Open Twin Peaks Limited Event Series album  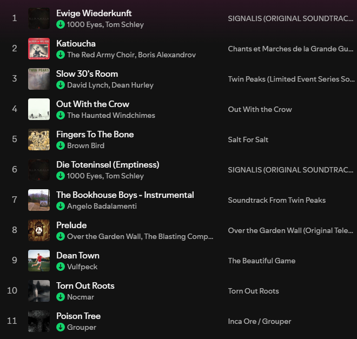point(291,79)
